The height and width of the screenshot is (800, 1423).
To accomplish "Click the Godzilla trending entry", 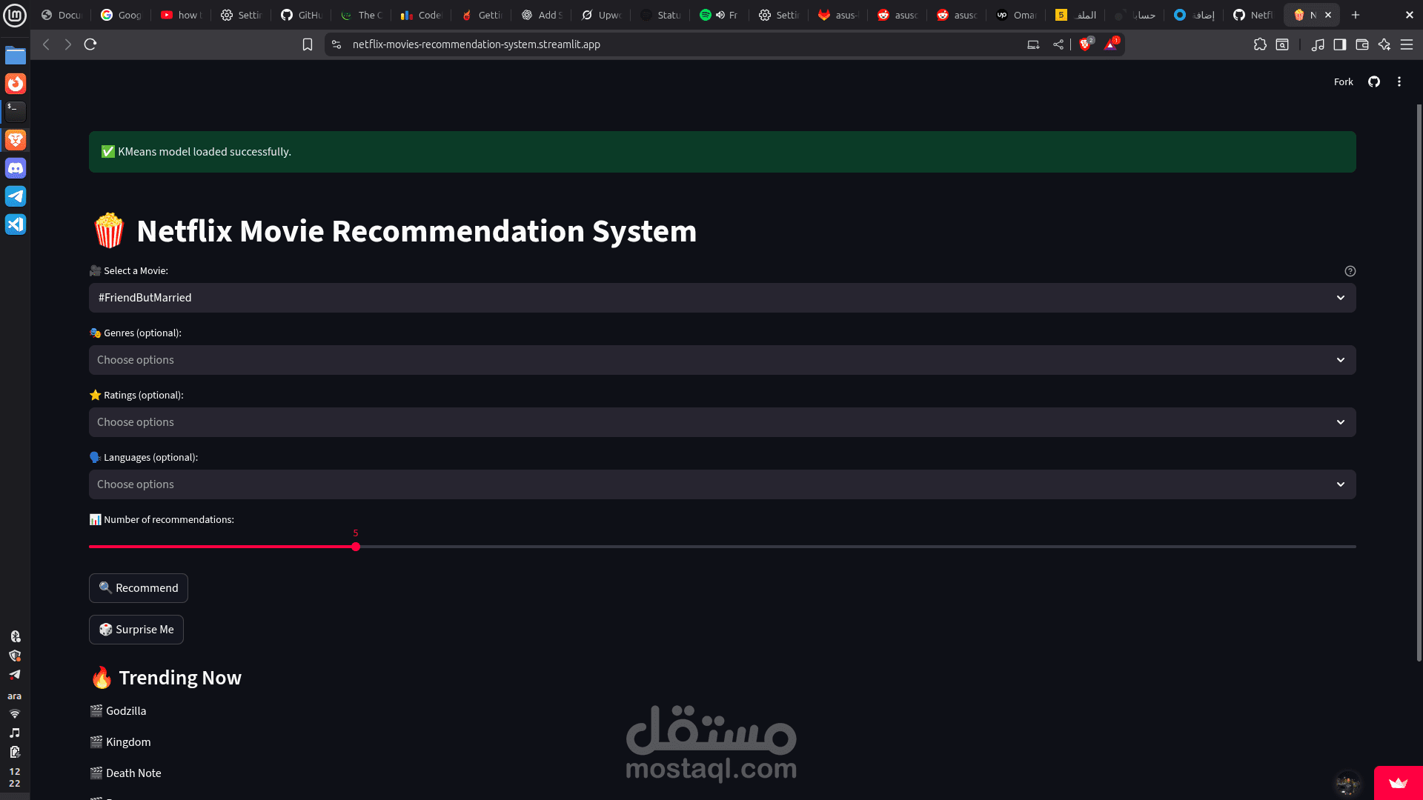I will (118, 711).
